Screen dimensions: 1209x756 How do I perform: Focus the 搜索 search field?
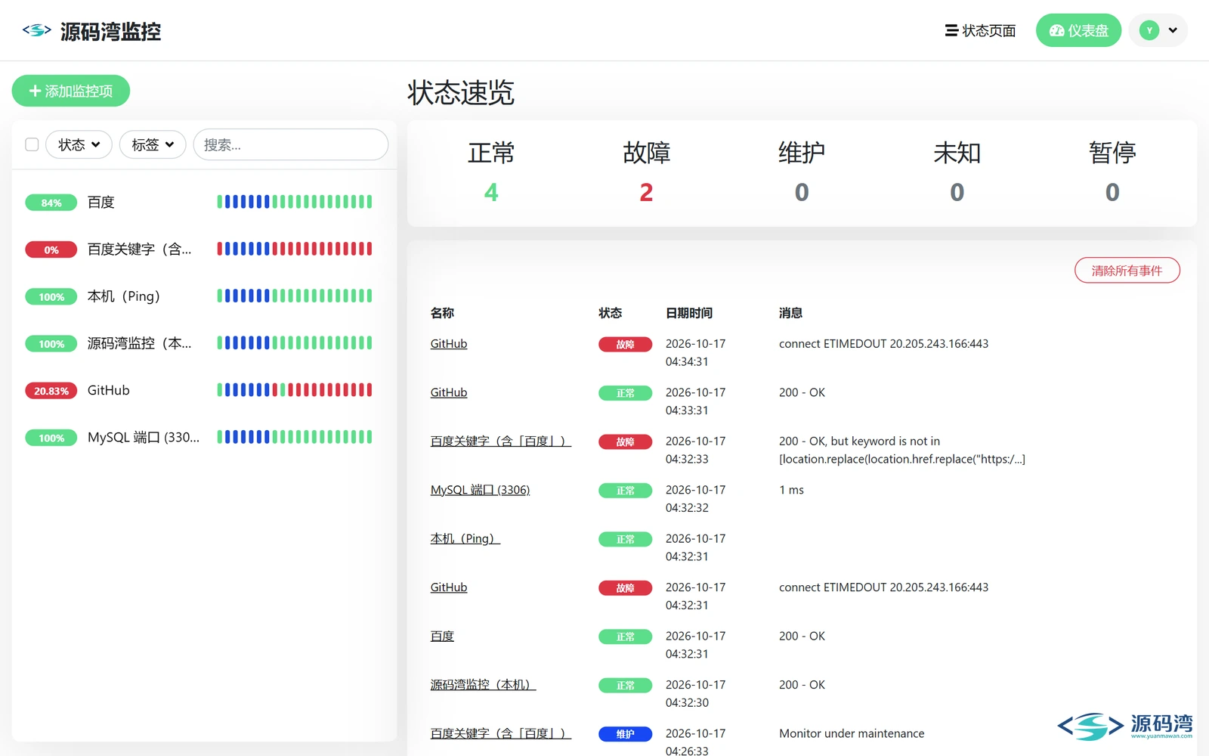click(291, 144)
